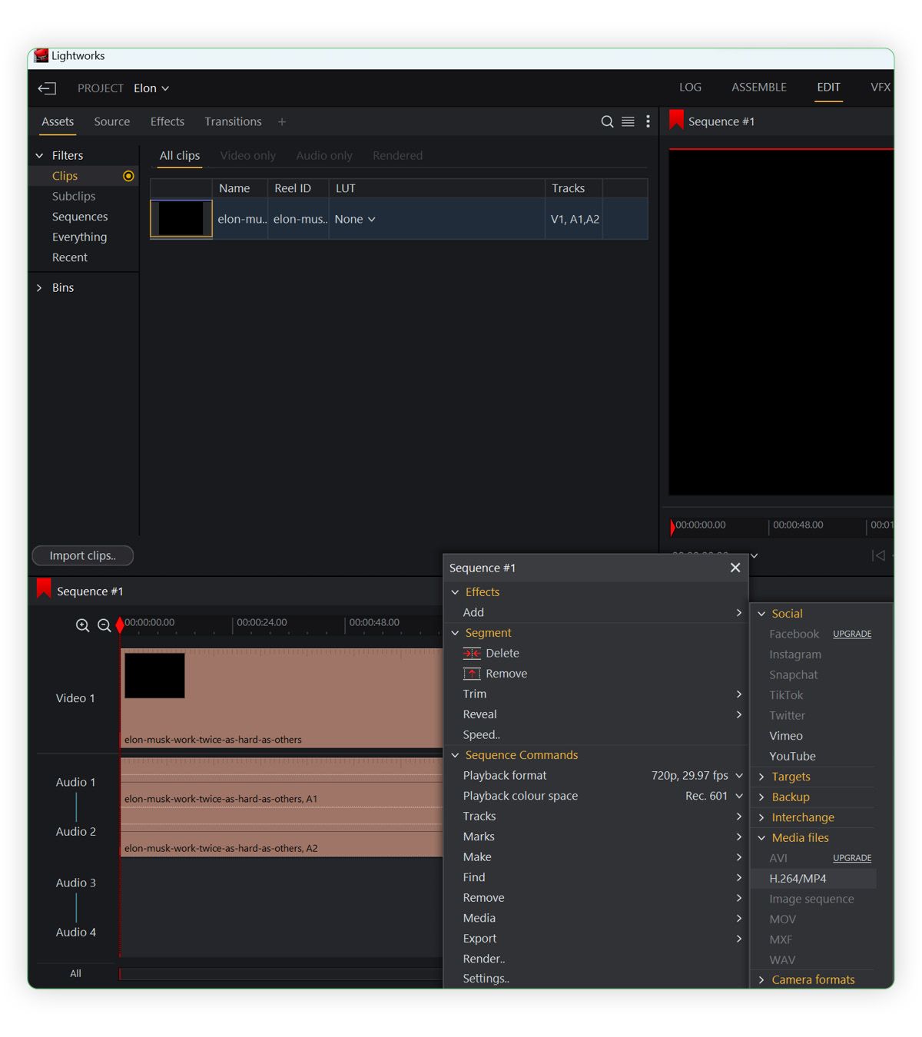The height and width of the screenshot is (1037, 922).
Task: Open the three-dot options menu in Assets
Action: pos(648,121)
